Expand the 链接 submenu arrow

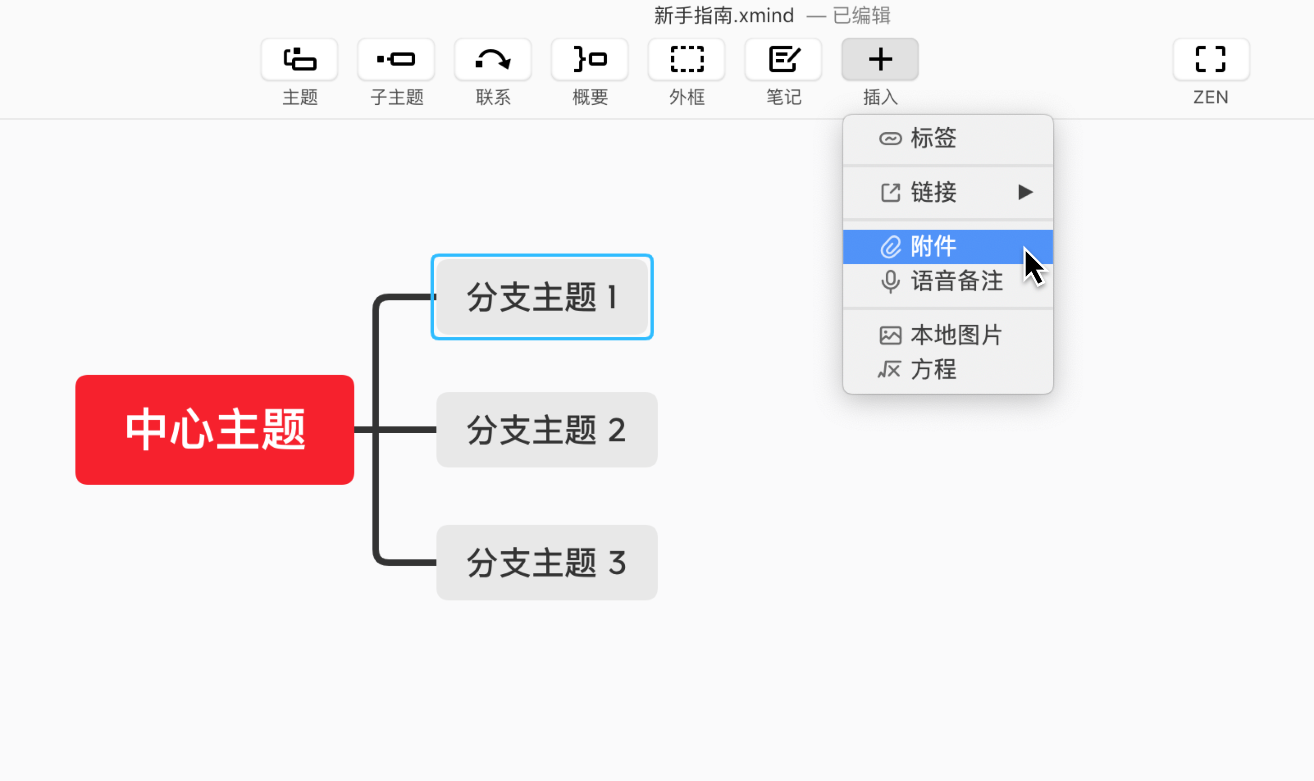[x=1025, y=192]
